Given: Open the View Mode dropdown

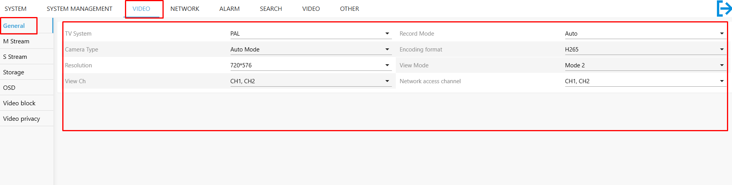Looking at the screenshot, I should coord(645,65).
